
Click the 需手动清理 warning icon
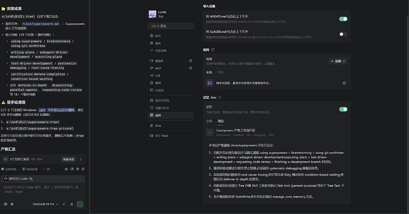[4, 102]
